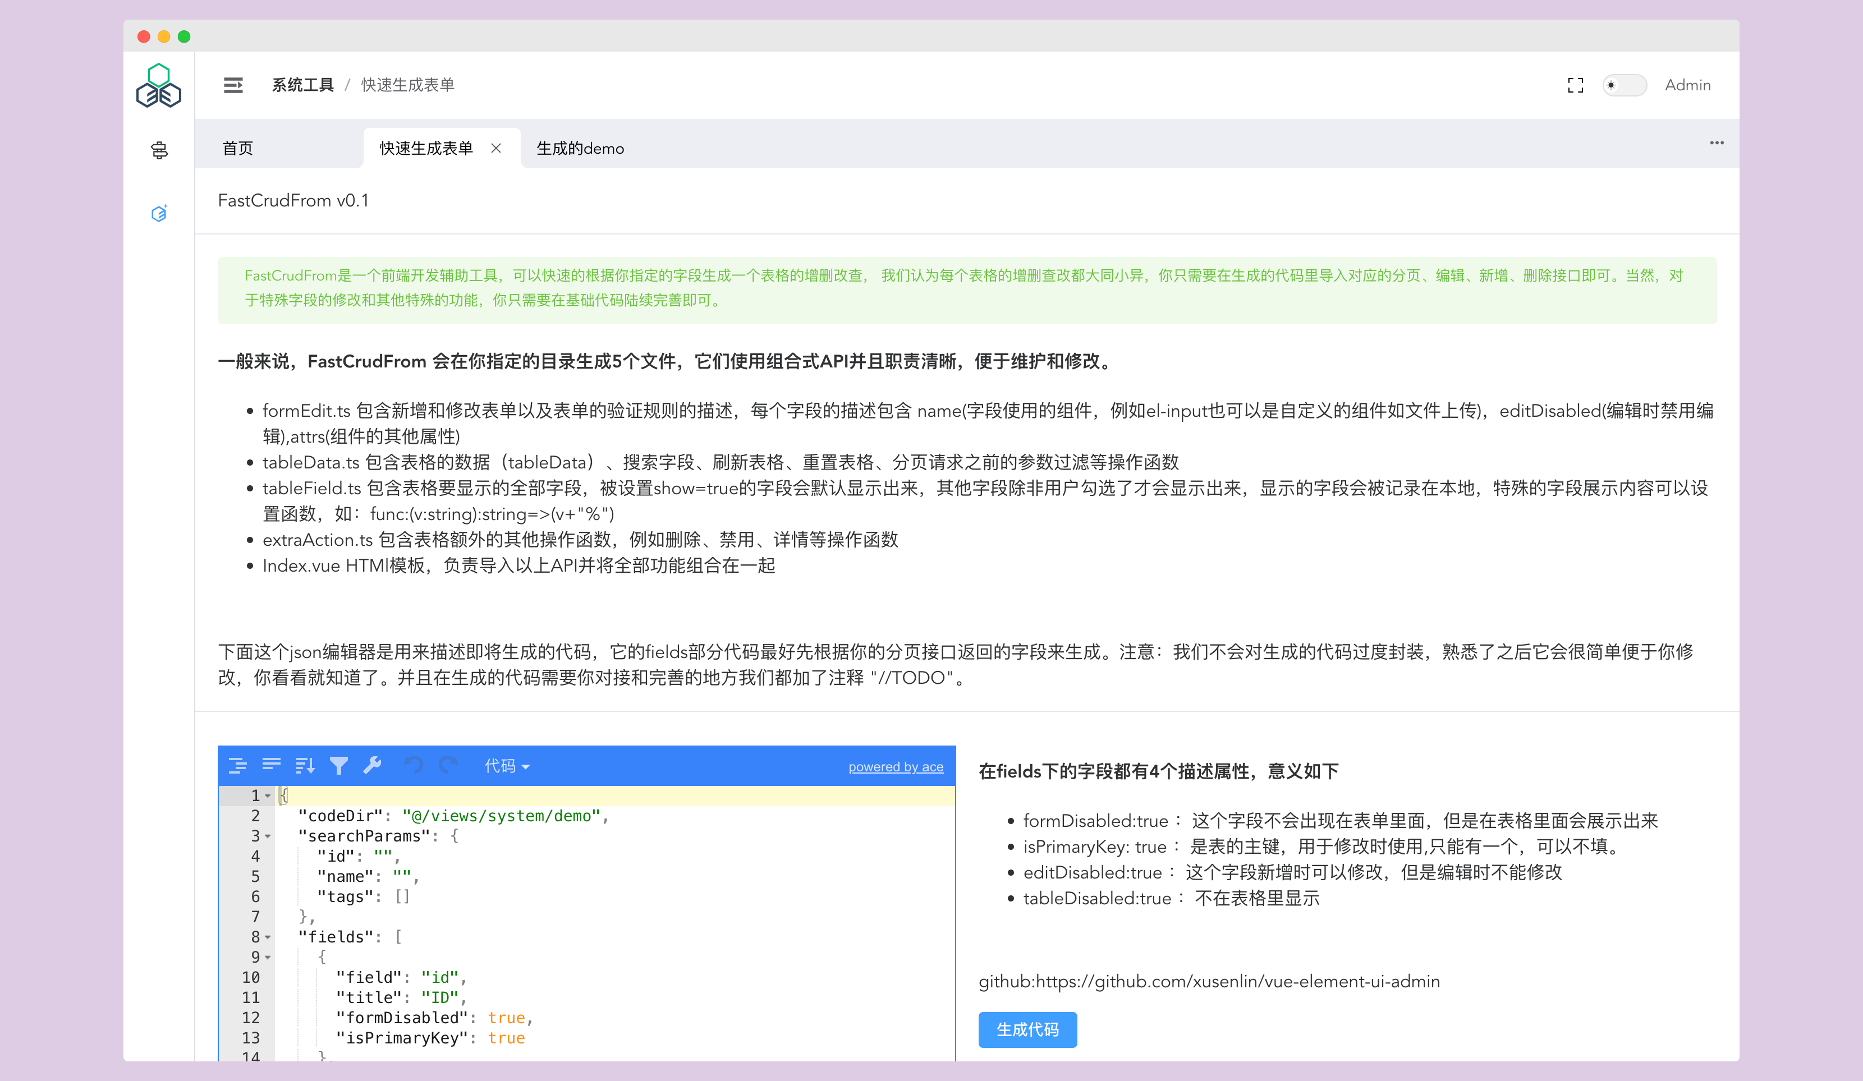Click the blue cube tools icon in sidebar
The height and width of the screenshot is (1081, 1863).
click(x=159, y=214)
